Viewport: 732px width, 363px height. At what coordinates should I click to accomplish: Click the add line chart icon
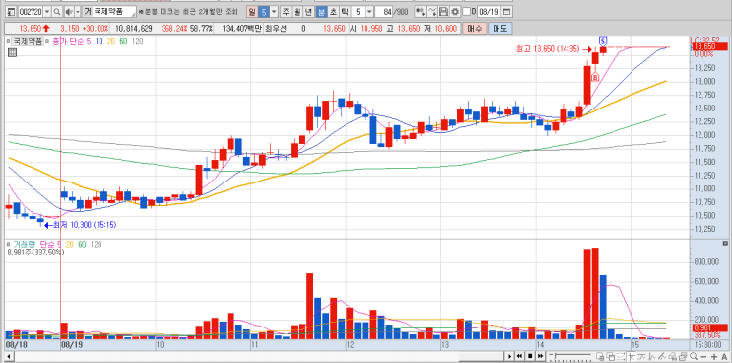(433, 12)
